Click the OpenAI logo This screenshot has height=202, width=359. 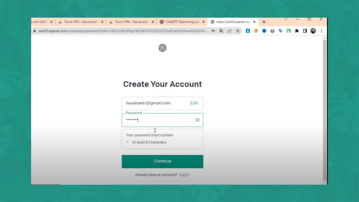click(162, 48)
